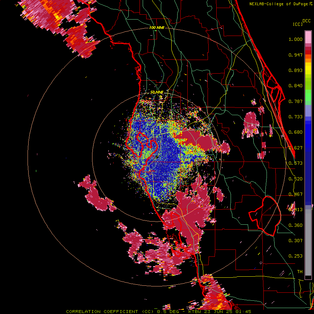Click the 01:45 timestamp in the caption
The width and height of the screenshot is (314, 314).
pos(243,312)
